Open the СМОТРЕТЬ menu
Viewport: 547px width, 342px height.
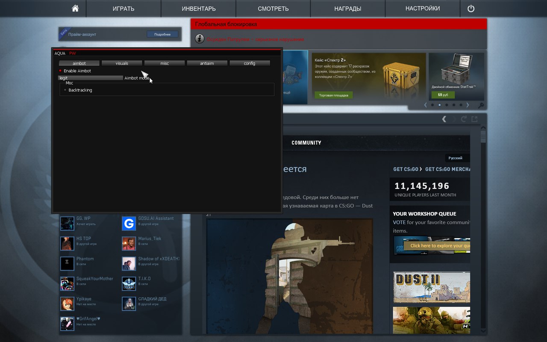(x=273, y=9)
